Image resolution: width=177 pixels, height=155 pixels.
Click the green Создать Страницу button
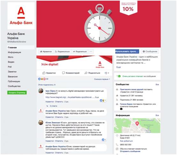click(17, 93)
